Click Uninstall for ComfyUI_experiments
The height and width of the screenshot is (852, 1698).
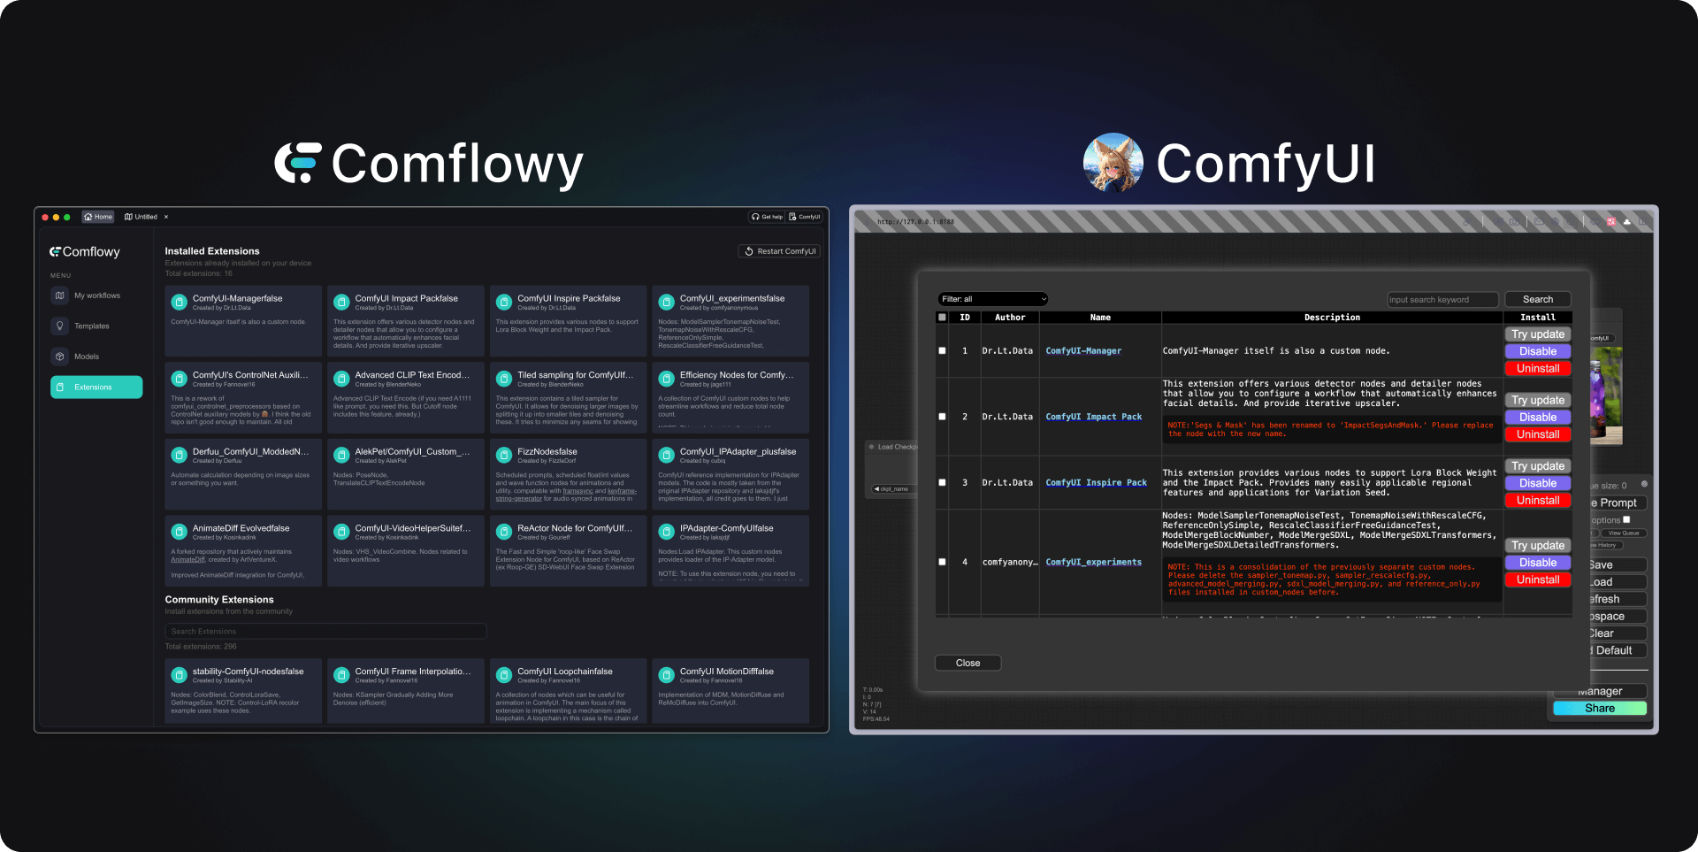click(1538, 580)
